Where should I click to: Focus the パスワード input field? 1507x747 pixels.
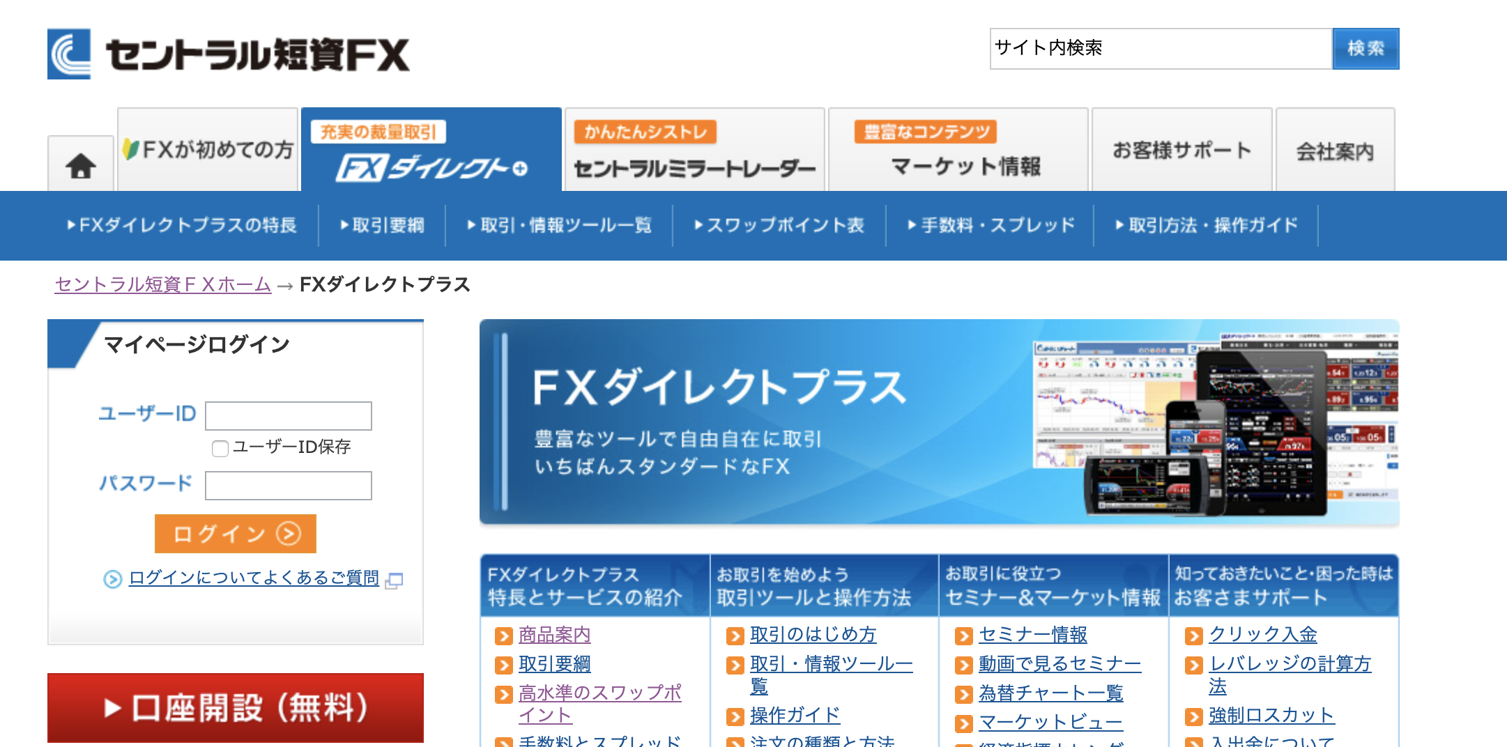tap(289, 486)
